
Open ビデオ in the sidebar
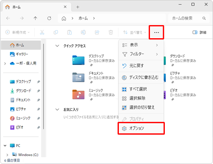point(17,127)
